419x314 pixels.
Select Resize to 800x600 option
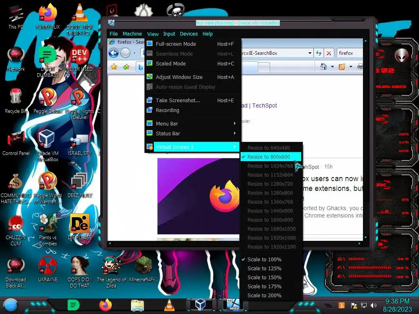(x=271, y=157)
